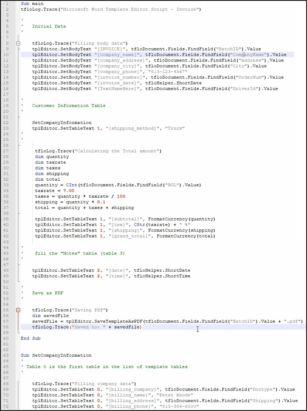Click the "[company_address]" placeholder string

coord(121,60)
